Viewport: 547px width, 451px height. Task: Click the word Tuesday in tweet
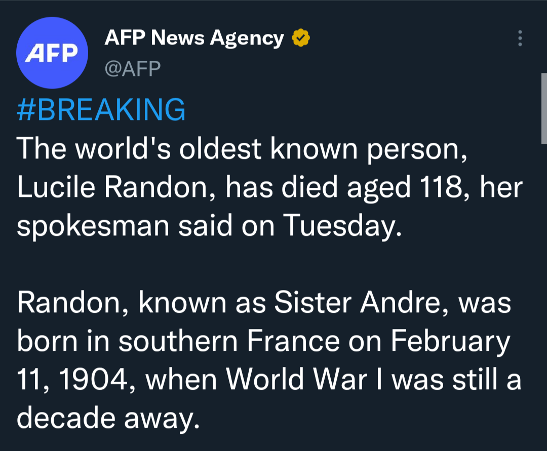pos(342,226)
